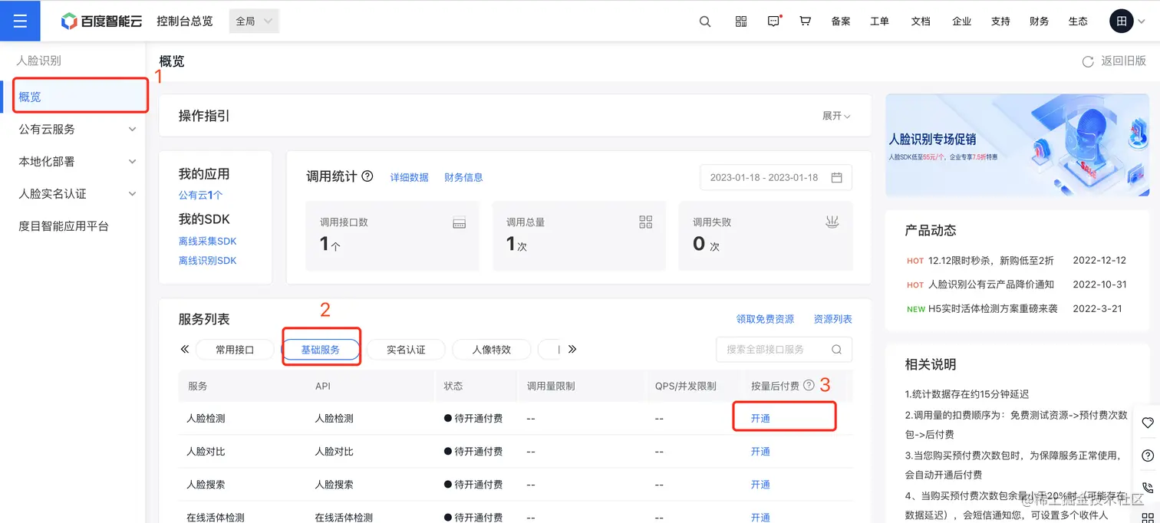This screenshot has width=1160, height=523.
Task: Click the 调用失败 card icon
Action: pos(832,222)
